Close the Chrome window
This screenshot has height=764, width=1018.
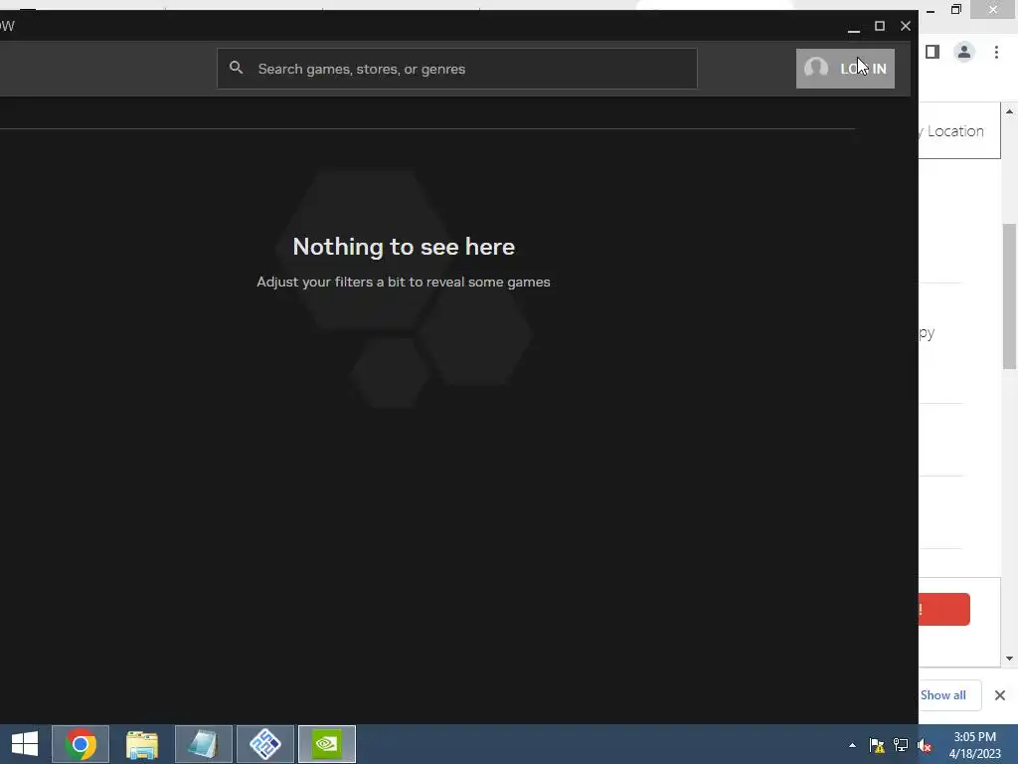993,9
